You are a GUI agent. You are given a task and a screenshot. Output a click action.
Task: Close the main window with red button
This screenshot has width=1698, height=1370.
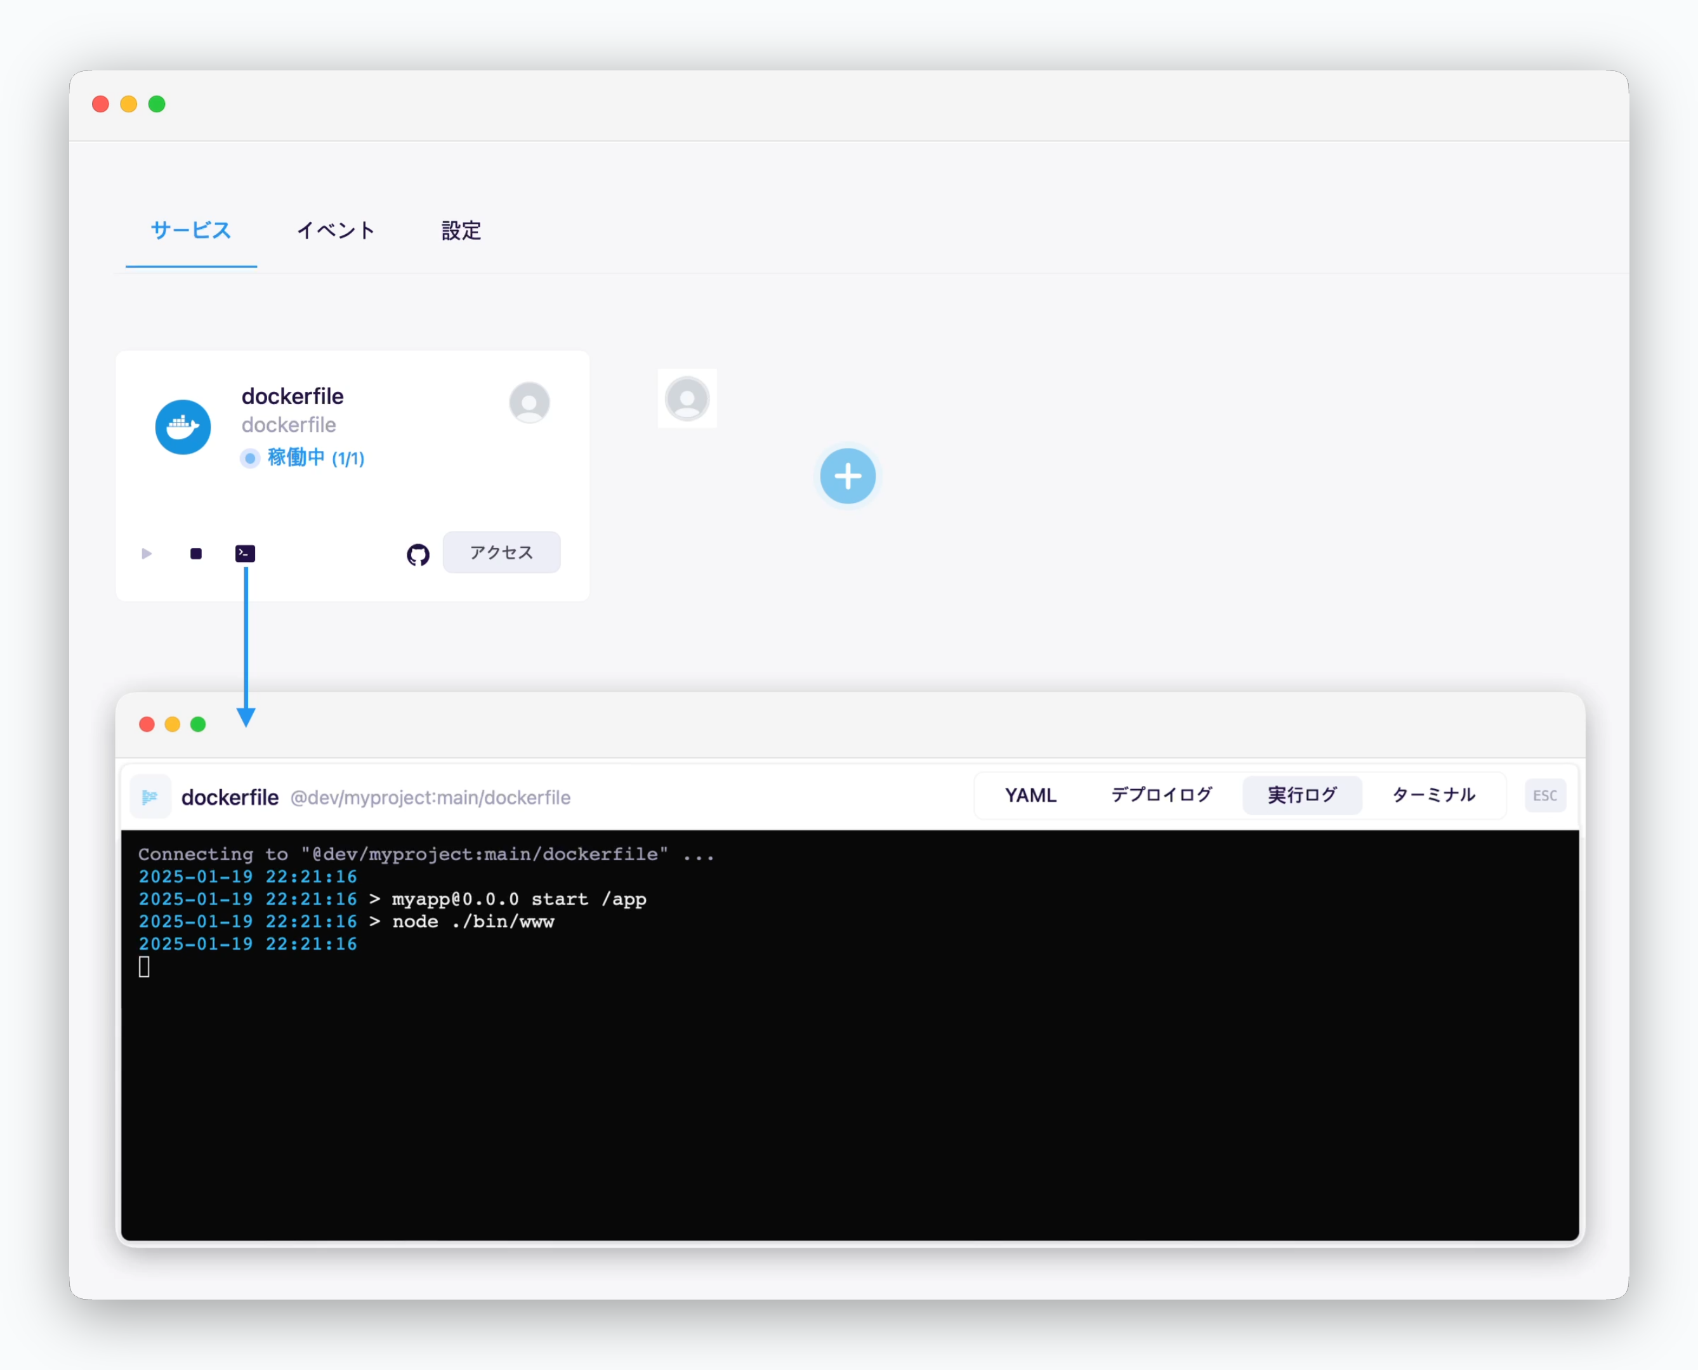(100, 104)
